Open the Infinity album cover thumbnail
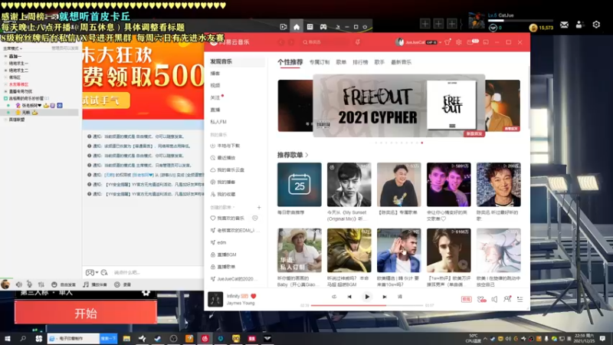 coord(215,299)
